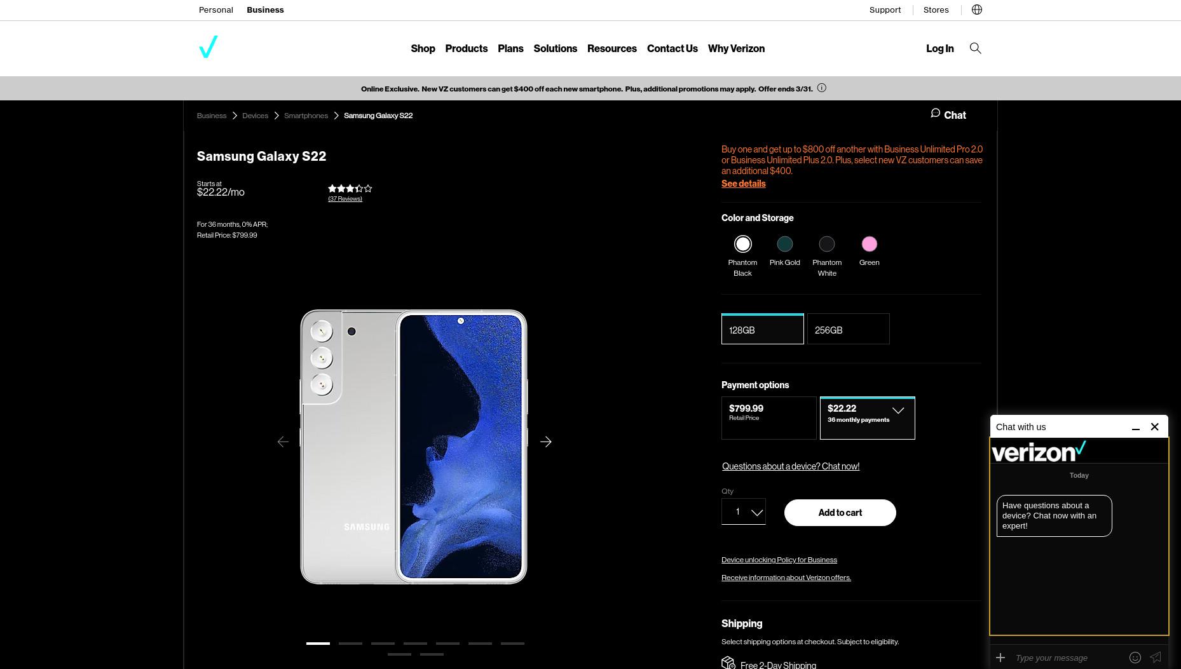The image size is (1181, 669).
Task: Open the Products navigation menu
Action: (467, 48)
